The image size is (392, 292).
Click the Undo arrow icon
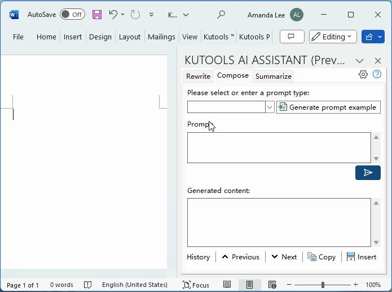113,15
